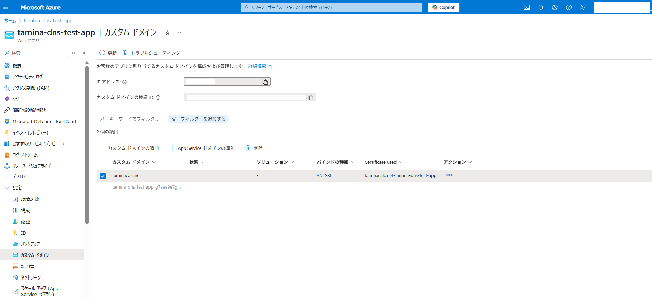Click カスタム ドメインの追加 button
Image resolution: width=652 pixels, height=298 pixels.
pos(129,148)
